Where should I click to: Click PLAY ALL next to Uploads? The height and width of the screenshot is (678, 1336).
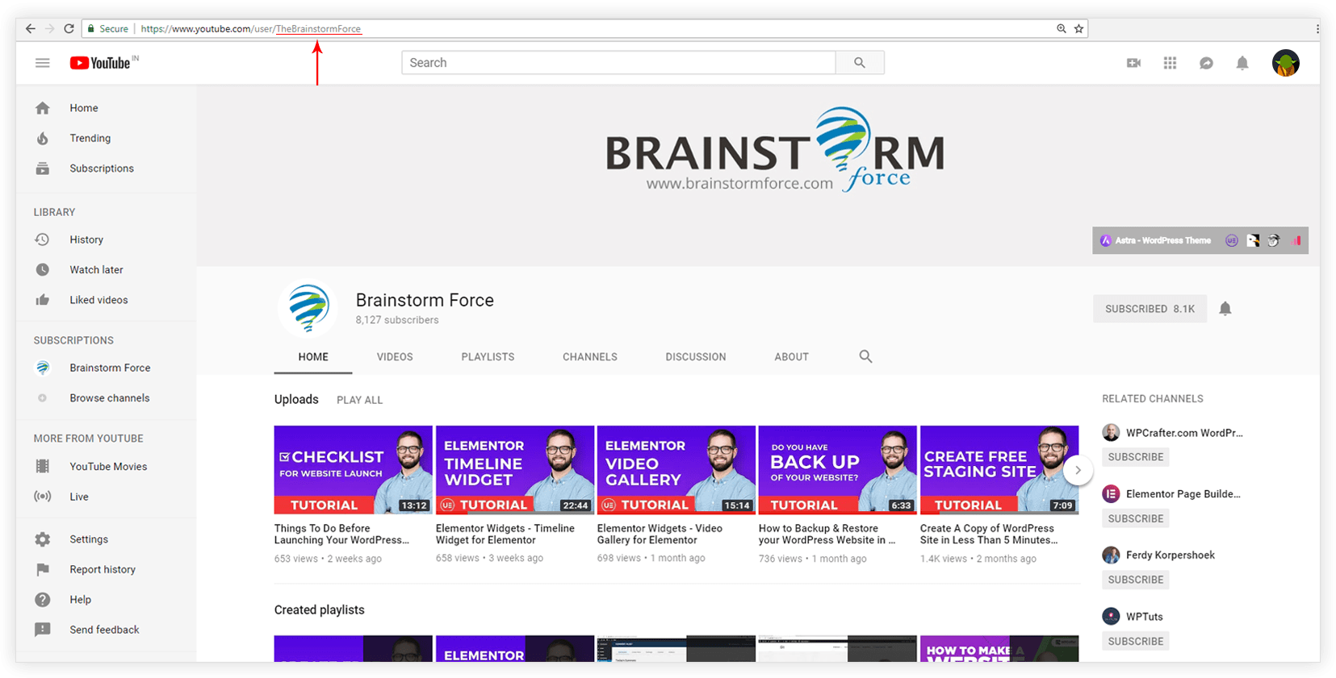[359, 400]
